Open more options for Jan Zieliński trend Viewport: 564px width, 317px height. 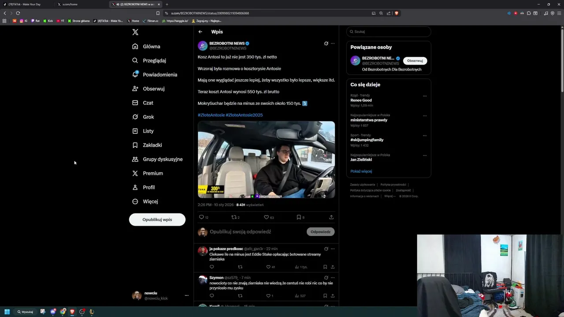coord(425,155)
